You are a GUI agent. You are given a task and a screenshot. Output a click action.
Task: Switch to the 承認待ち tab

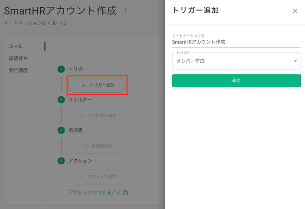(x=18, y=58)
